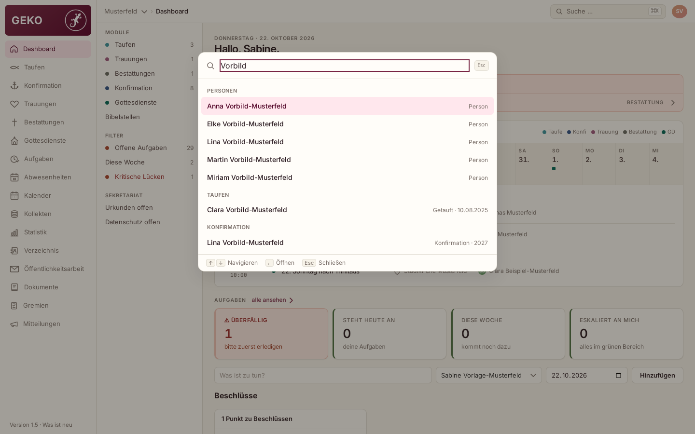Click the Abwesenheiten calendar icon
Image resolution: width=695 pixels, height=434 pixels.
(x=14, y=177)
